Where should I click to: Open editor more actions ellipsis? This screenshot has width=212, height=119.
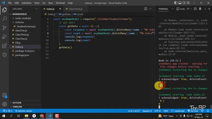150,9
